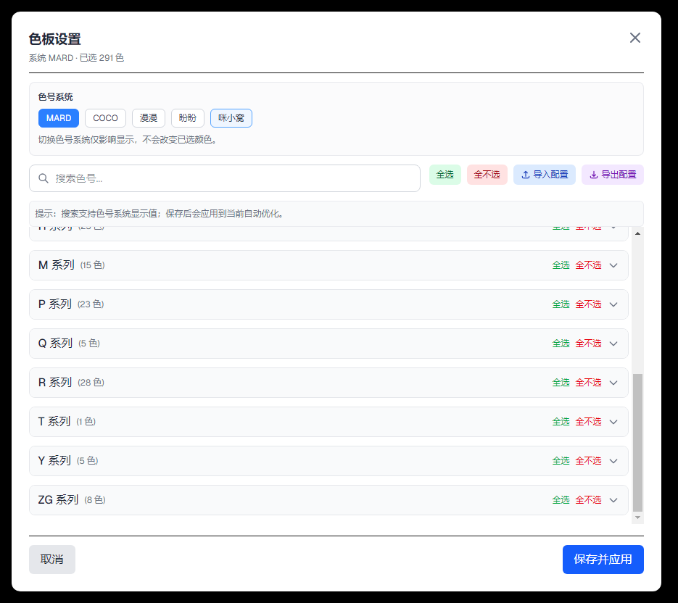678x603 pixels.
Task: Click the 搜索色号 search input field
Action: (232, 178)
